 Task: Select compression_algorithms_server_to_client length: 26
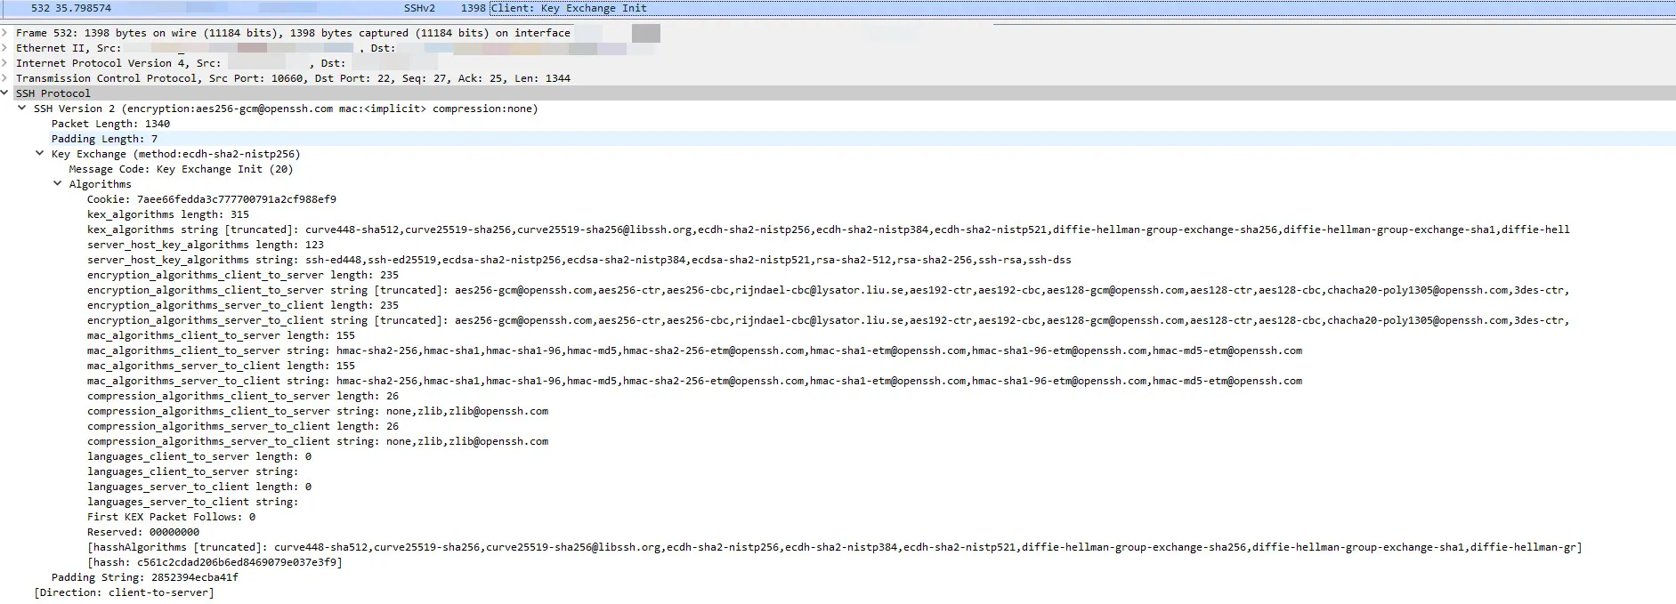pos(243,426)
